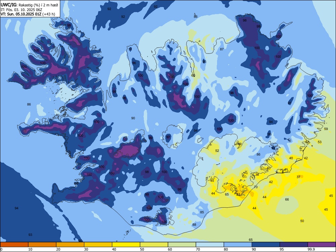Click the map value '41' along the southeast coast
This screenshot has width=336, height=252.
click(286, 170)
